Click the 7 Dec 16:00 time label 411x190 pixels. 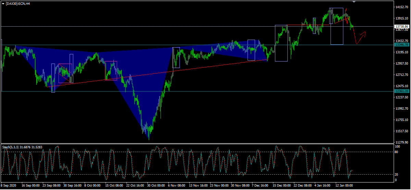(261, 185)
